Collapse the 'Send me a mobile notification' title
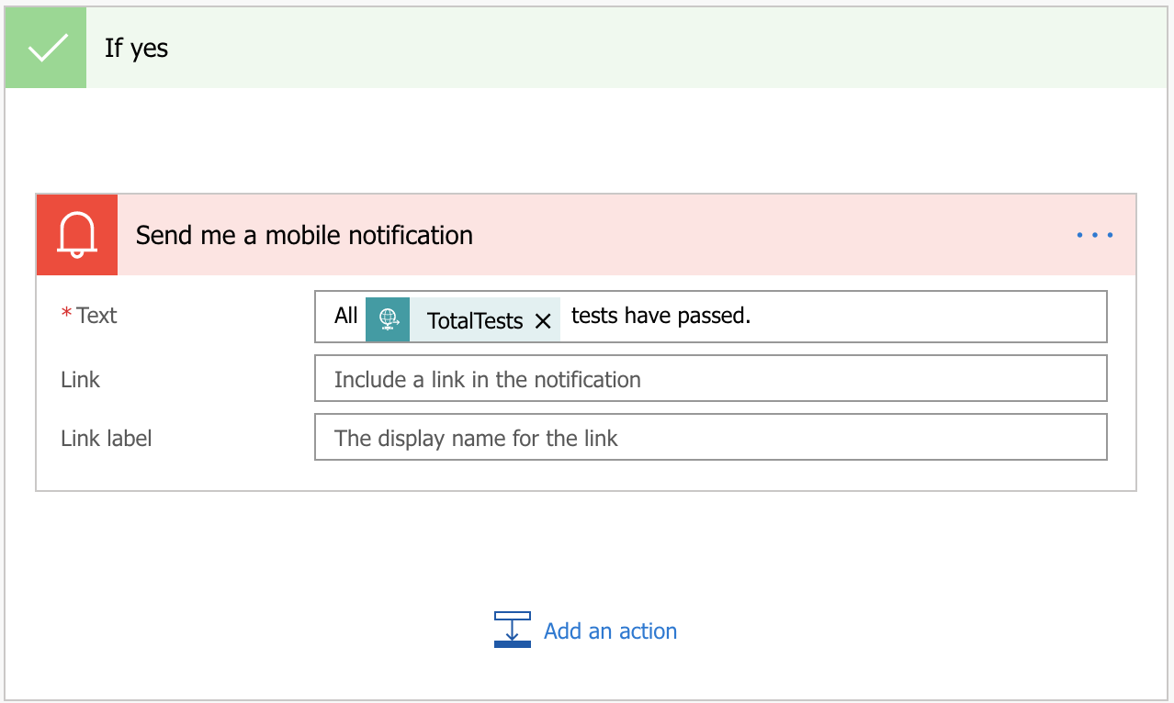 click(x=304, y=236)
